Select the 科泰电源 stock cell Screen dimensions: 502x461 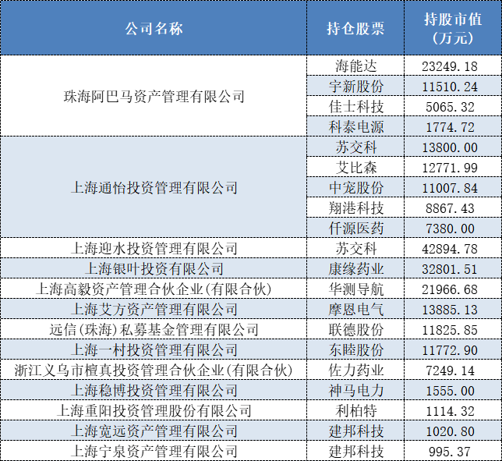point(355,126)
